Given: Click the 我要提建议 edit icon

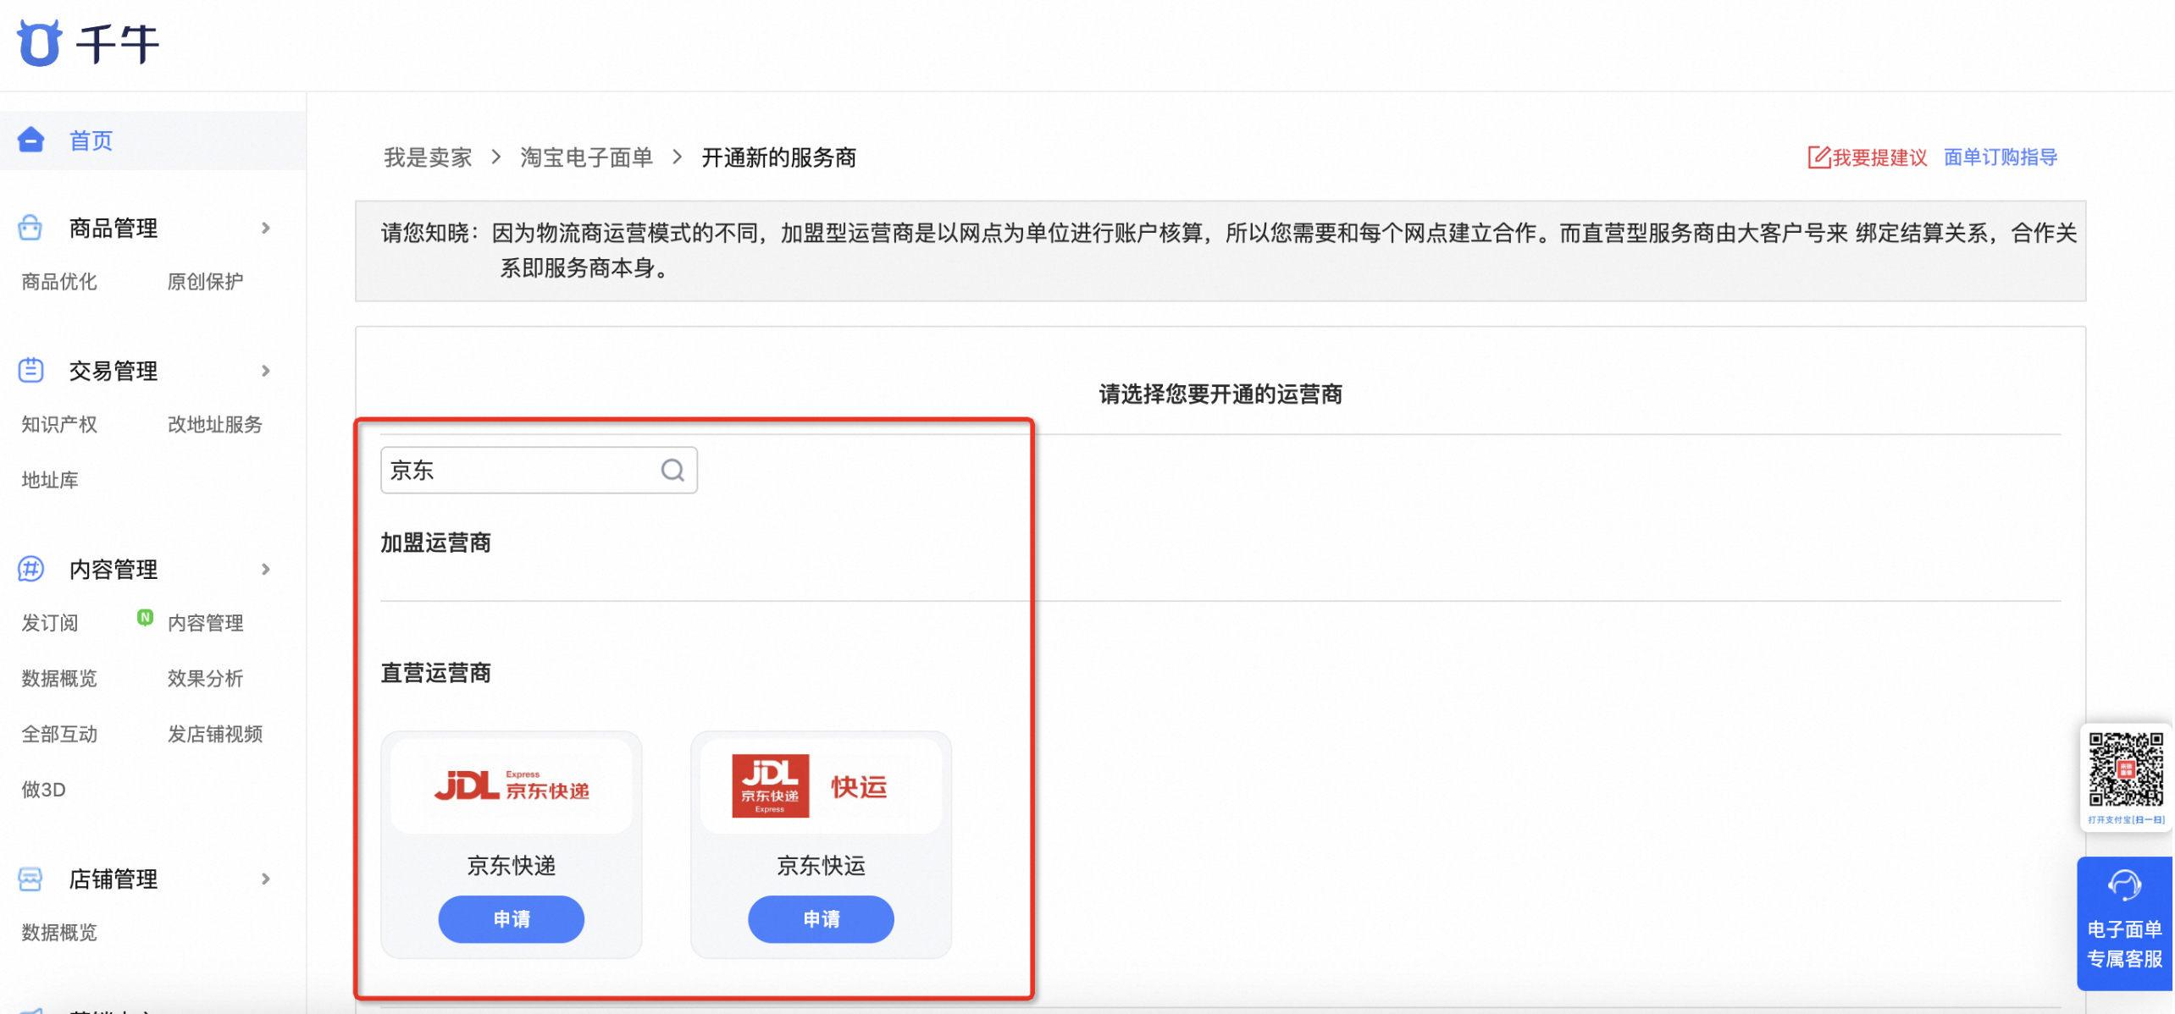Looking at the screenshot, I should click(1819, 157).
